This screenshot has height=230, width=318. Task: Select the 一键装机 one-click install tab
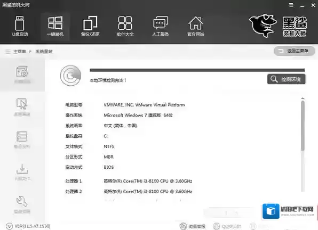(55, 26)
